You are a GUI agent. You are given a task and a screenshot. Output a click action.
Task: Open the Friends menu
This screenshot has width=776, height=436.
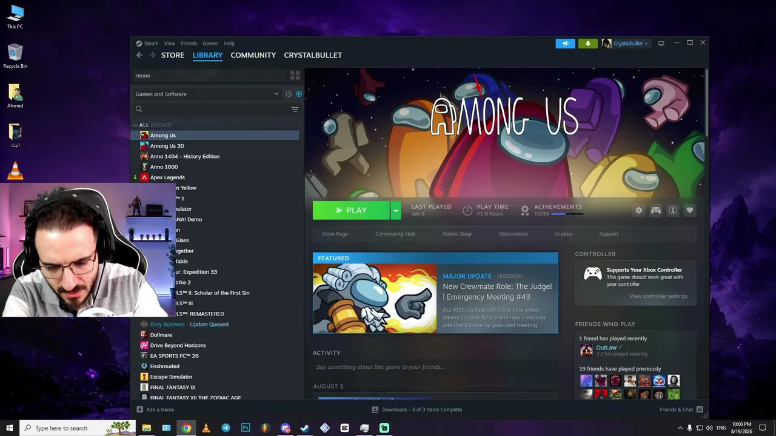(x=189, y=44)
